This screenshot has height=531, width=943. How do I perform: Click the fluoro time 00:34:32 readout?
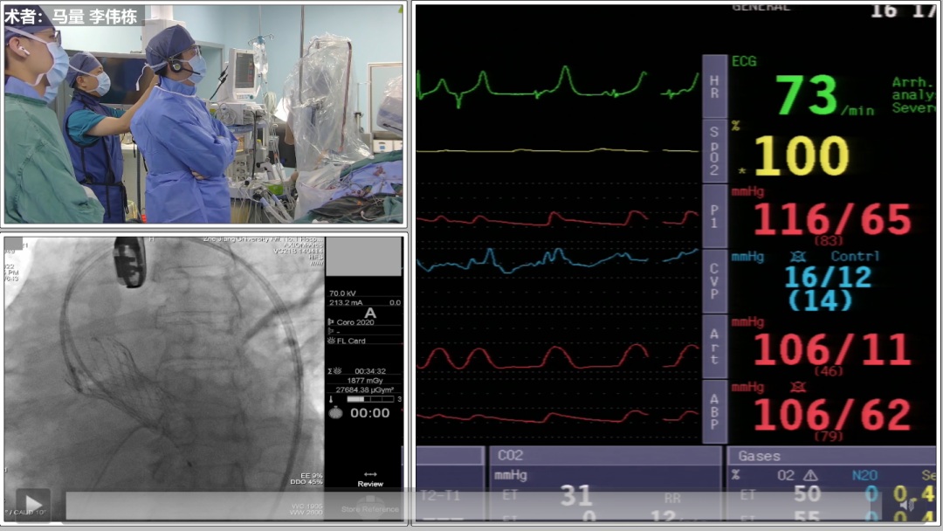[370, 371]
